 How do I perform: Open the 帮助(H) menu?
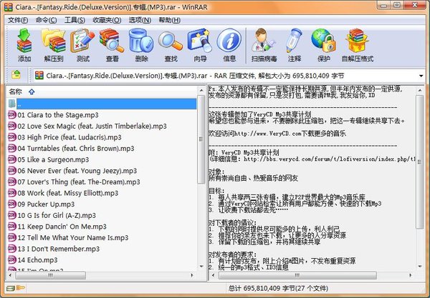click(x=169, y=20)
